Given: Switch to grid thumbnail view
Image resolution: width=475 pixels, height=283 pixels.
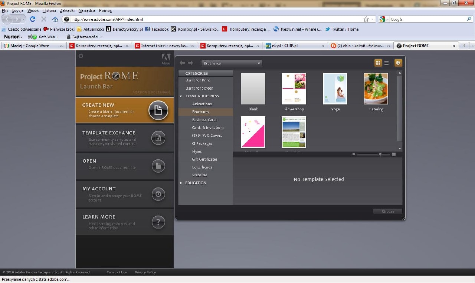Looking at the screenshot, I should (x=378, y=63).
